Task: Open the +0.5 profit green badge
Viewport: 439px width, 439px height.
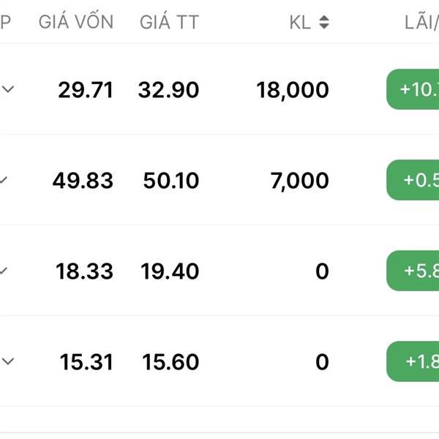Action: tap(413, 180)
